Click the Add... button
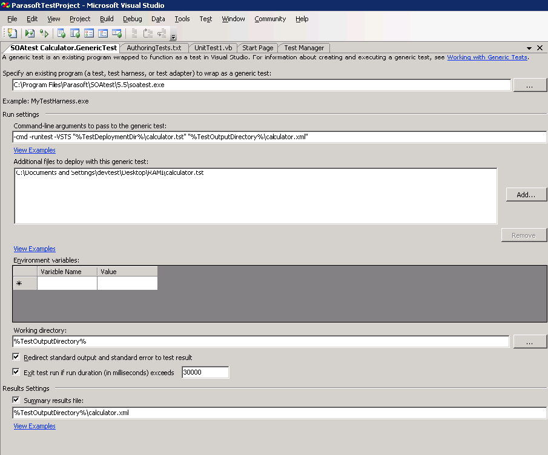Image resolution: width=548 pixels, height=455 pixels. [526, 195]
